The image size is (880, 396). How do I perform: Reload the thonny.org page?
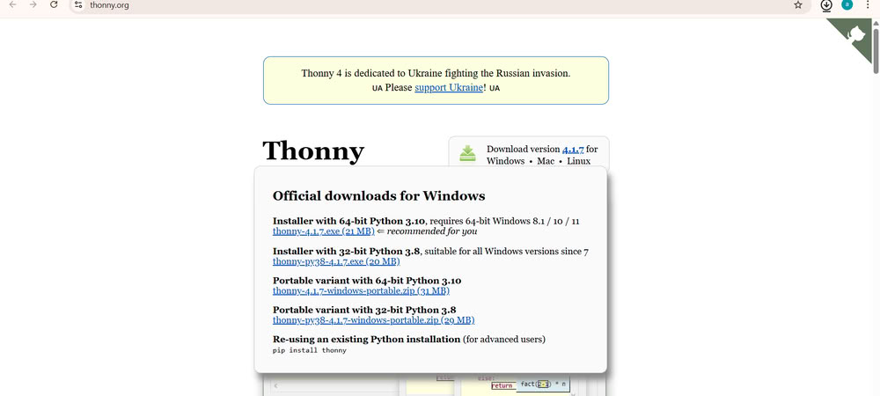click(54, 4)
